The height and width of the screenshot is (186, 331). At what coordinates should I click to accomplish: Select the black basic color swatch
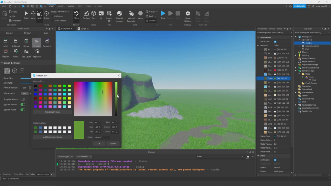[x=36, y=86]
